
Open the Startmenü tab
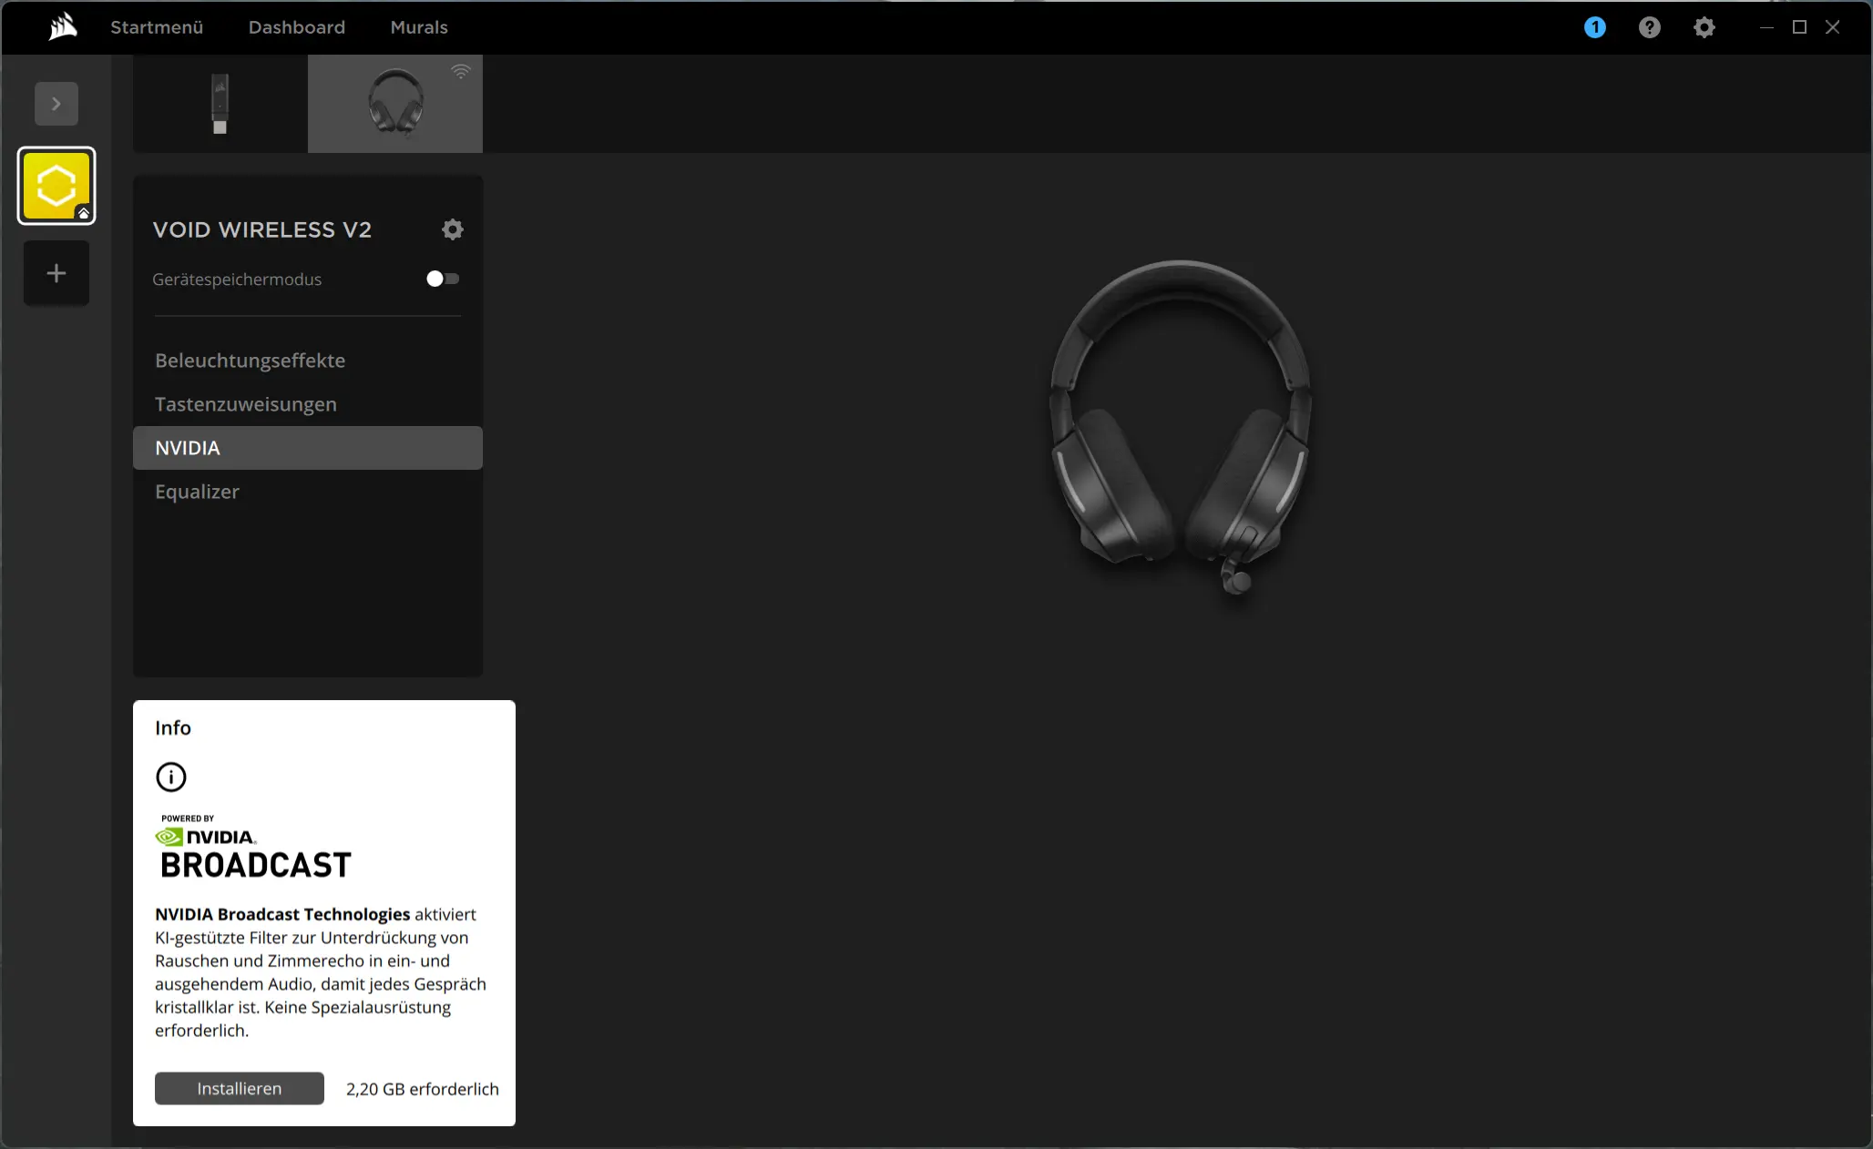click(x=157, y=27)
